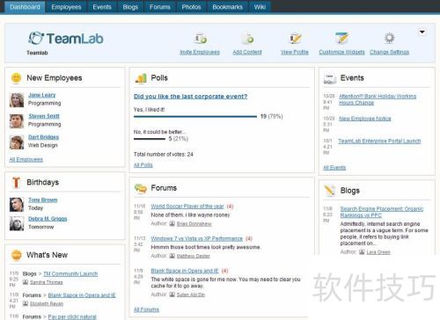Click the New Employees smiley icon

16,78
